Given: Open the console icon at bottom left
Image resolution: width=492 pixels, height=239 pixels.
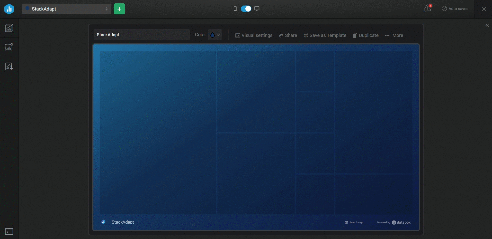Looking at the screenshot, I should click(9, 232).
